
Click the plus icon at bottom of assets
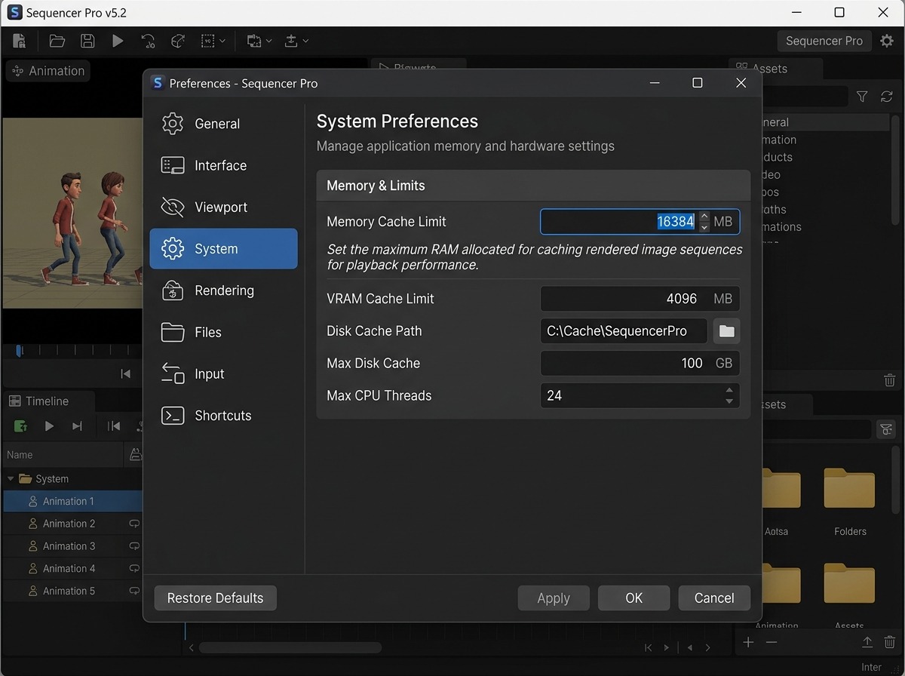click(748, 642)
